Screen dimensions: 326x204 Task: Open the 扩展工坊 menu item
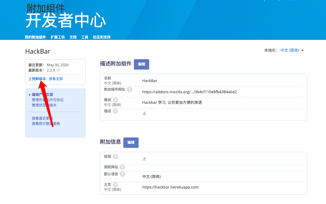[x=58, y=37]
